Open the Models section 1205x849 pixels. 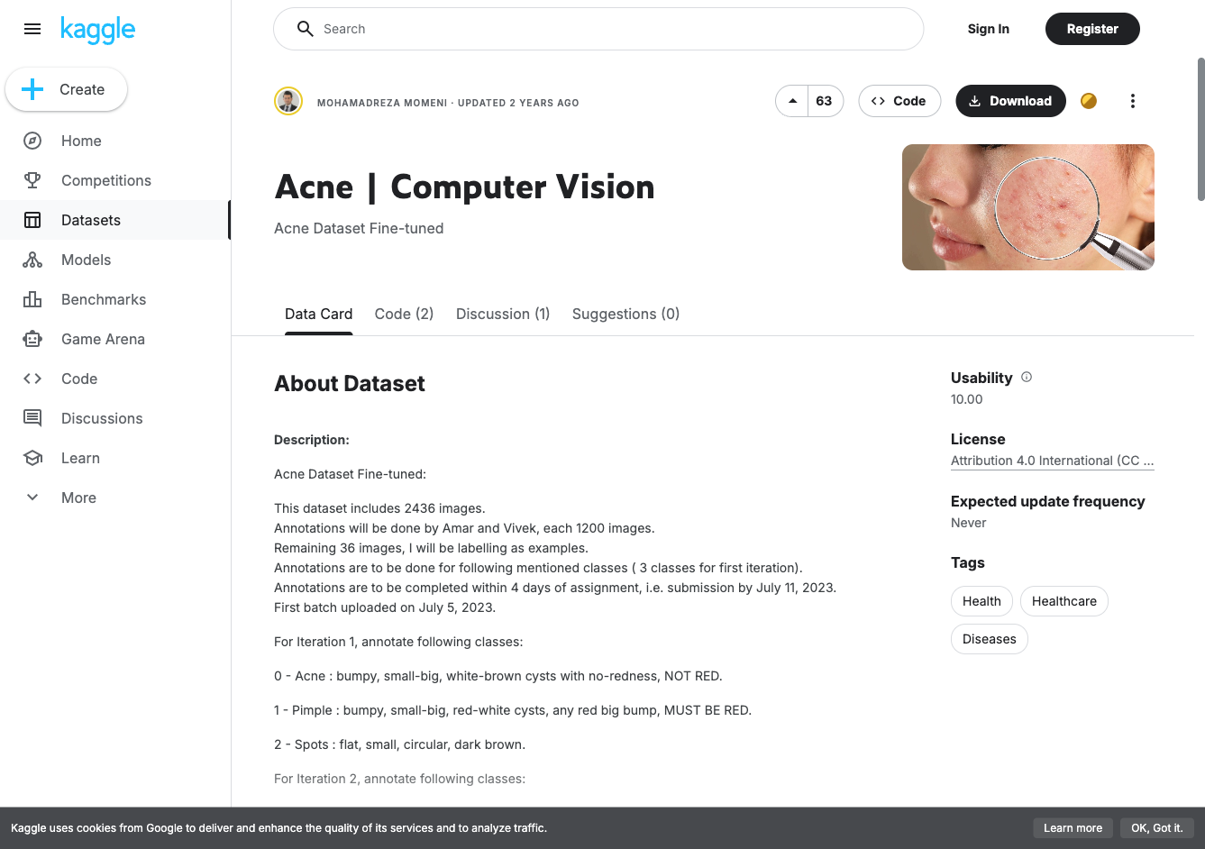point(86,260)
